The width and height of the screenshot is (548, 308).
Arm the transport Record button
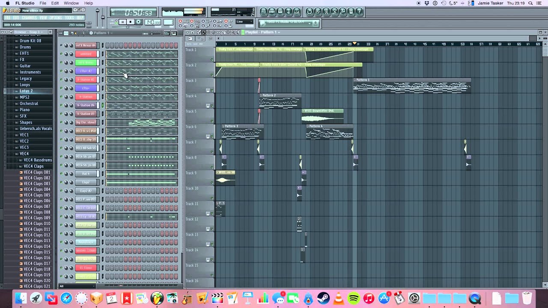click(x=139, y=22)
